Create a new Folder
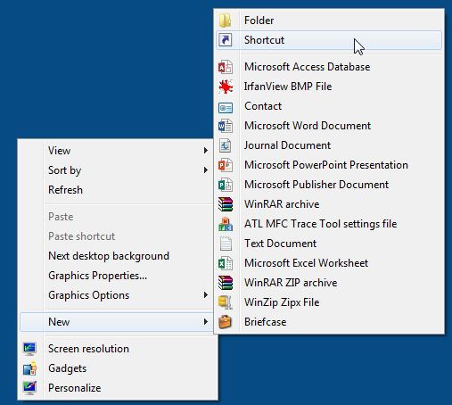The width and height of the screenshot is (452, 405). coord(329,21)
